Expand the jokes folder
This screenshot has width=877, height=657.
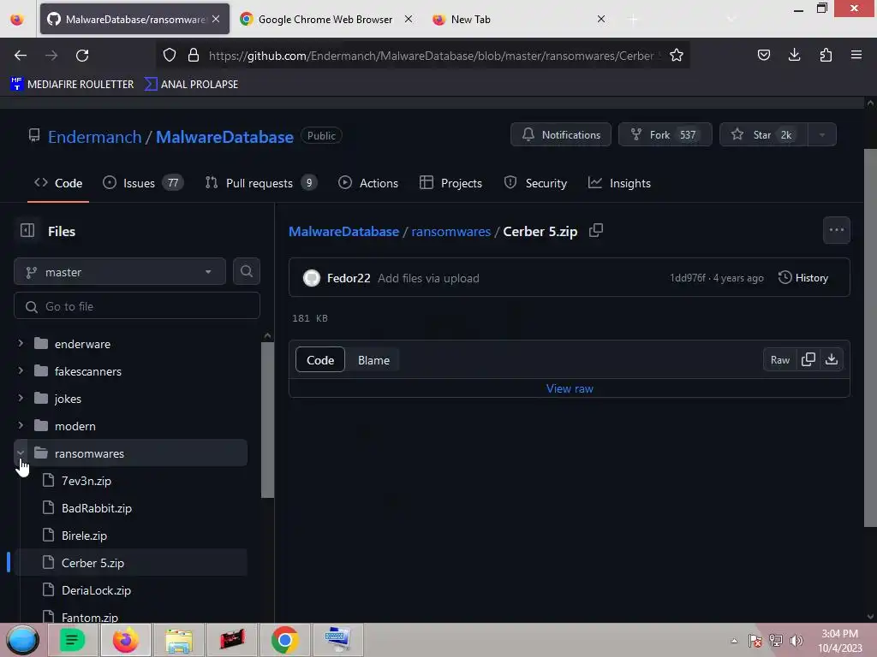coord(21,398)
